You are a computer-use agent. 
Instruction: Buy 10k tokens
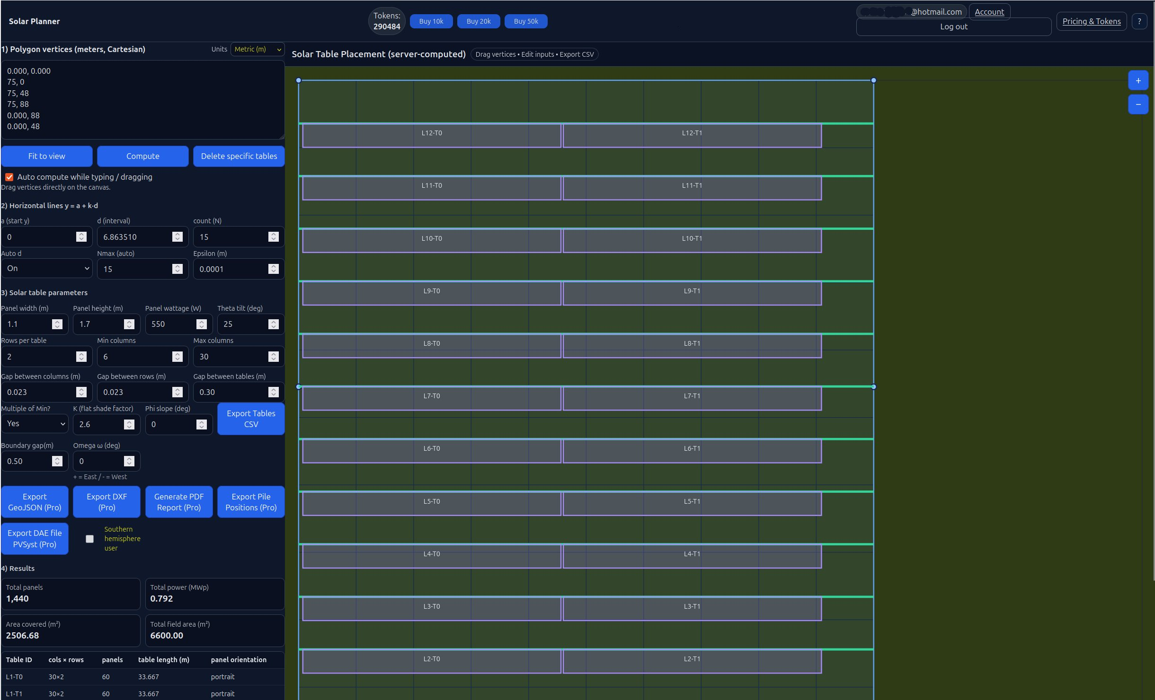coord(430,21)
